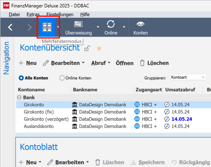Click bank icon in Girokonto row
Viewport: 211px width, 167px height.
coord(74,105)
